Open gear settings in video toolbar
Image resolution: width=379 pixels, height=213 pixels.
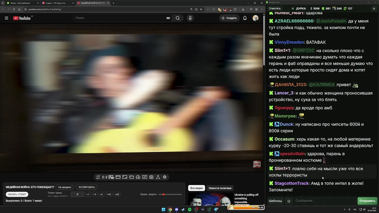click(165, 177)
